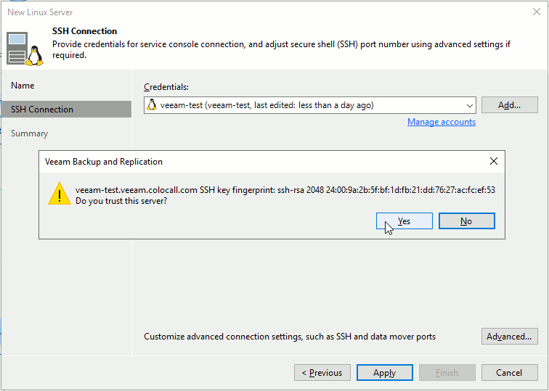Confirm trusting the server with Yes
The width and height of the screenshot is (549, 391).
coord(404,221)
